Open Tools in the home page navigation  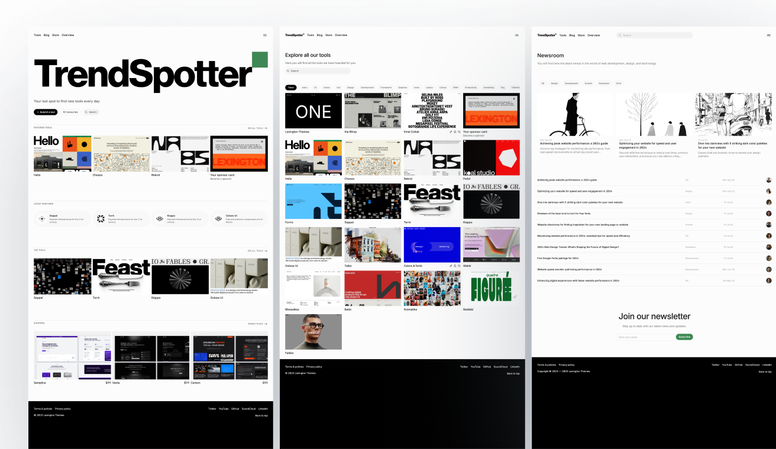[37, 35]
